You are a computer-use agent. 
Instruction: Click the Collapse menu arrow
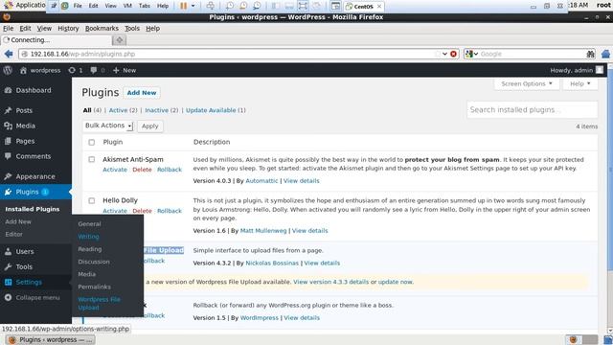tap(9, 298)
